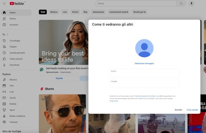Click the Annulla button
Viewport: 206px width, 133px height.
pos(178,110)
